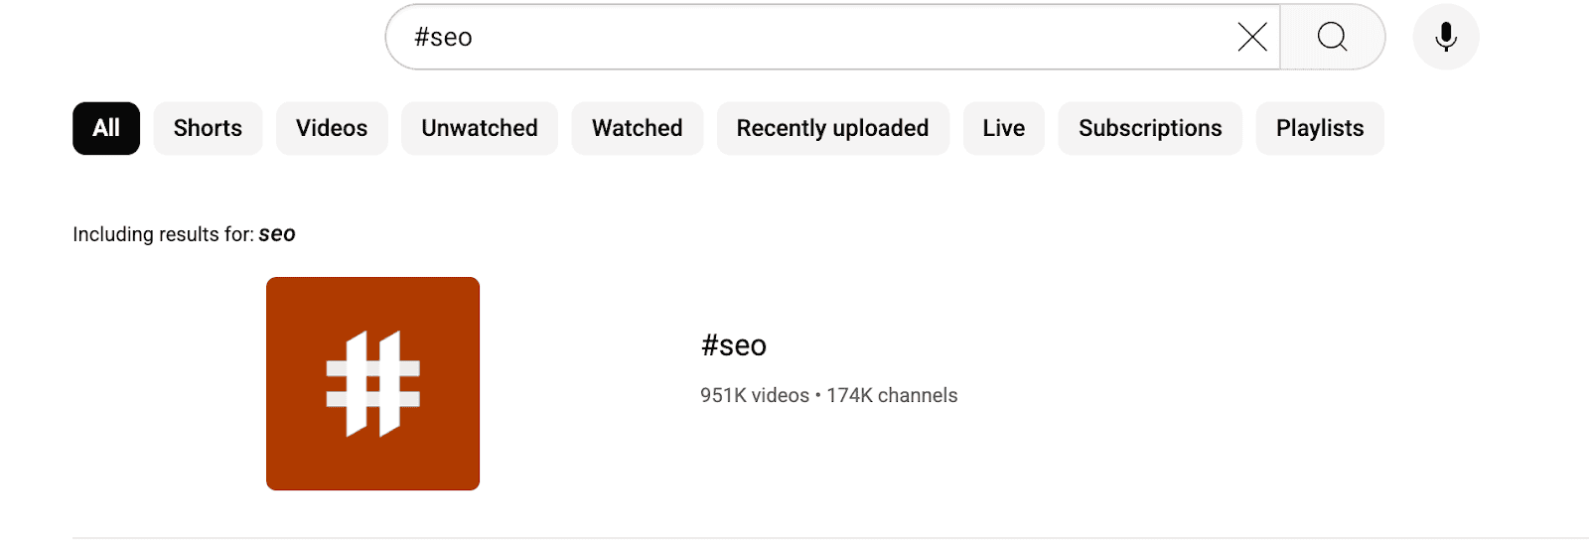Screen dimensions: 1589x544
Task: Click the "Including results for" label
Action: 163,234
